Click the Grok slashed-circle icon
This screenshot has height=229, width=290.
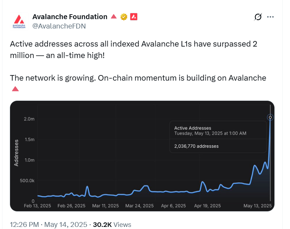click(x=258, y=17)
